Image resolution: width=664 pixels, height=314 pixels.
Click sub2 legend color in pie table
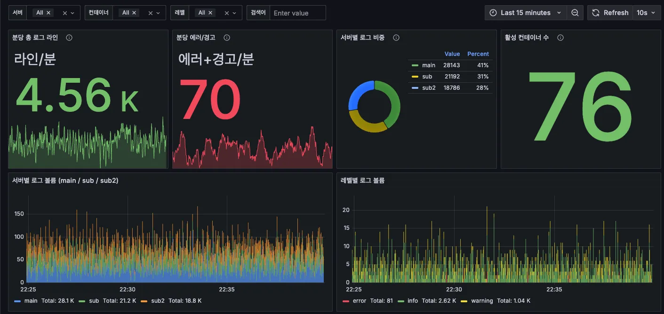tap(415, 88)
